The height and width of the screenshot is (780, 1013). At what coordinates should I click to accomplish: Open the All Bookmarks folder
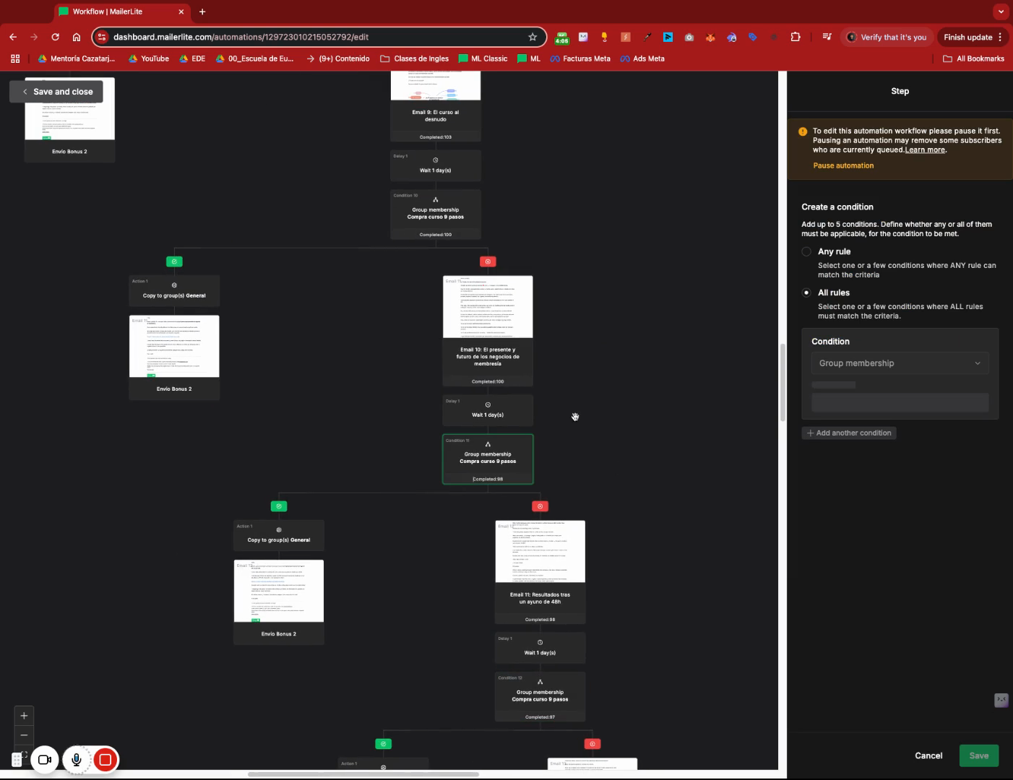pyautogui.click(x=974, y=58)
